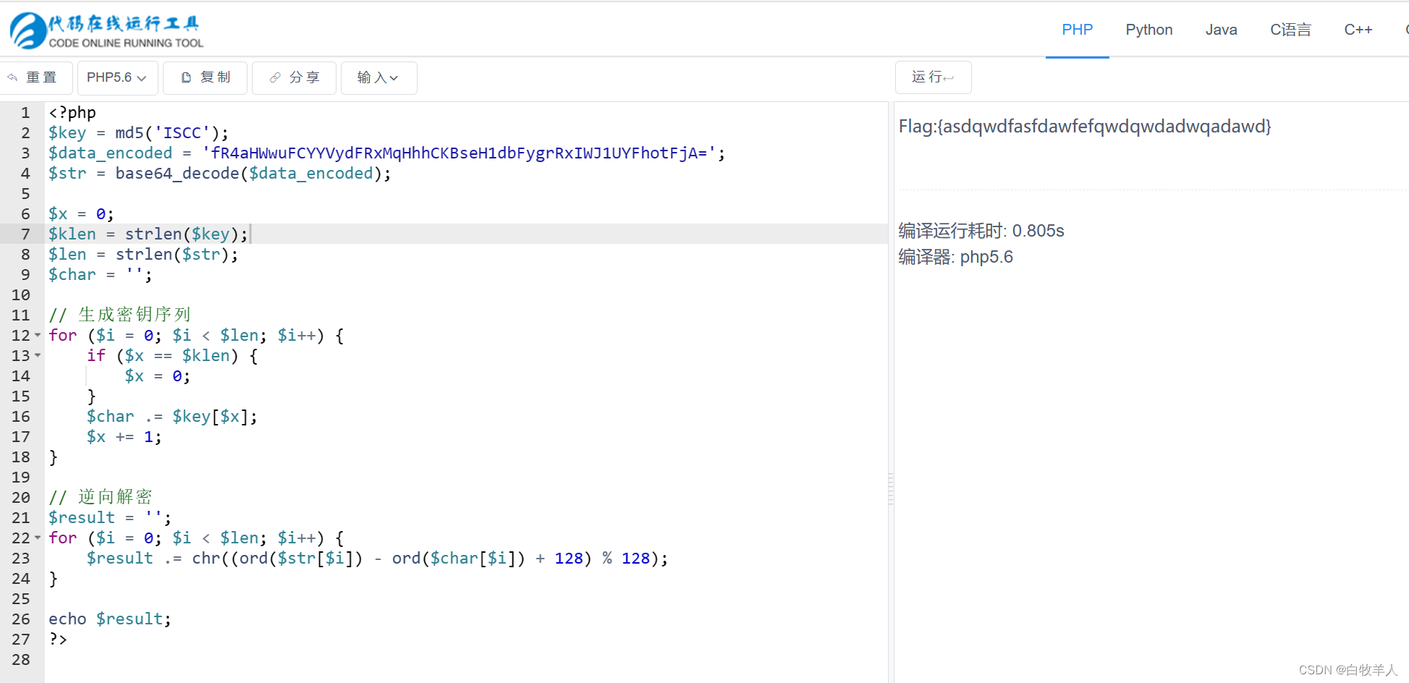The height and width of the screenshot is (683, 1409).
Task: Click the Flag output text
Action: click(1085, 127)
